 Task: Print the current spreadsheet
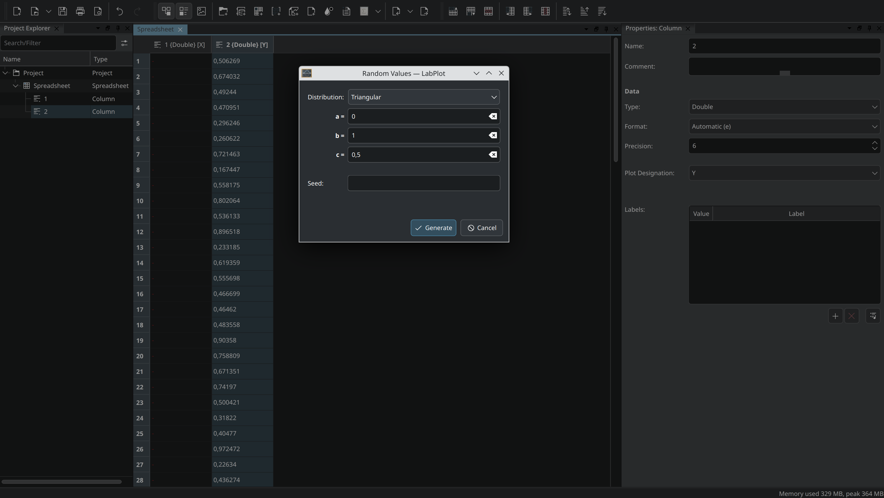tap(80, 11)
